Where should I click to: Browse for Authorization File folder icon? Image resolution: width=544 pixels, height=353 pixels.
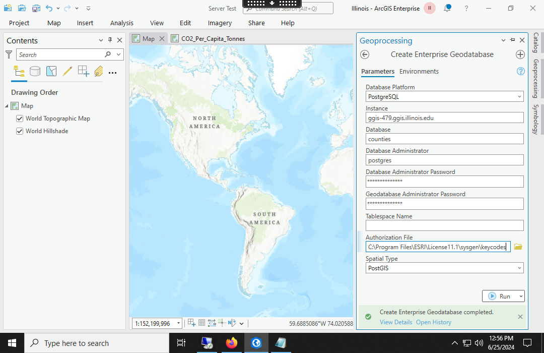(518, 247)
